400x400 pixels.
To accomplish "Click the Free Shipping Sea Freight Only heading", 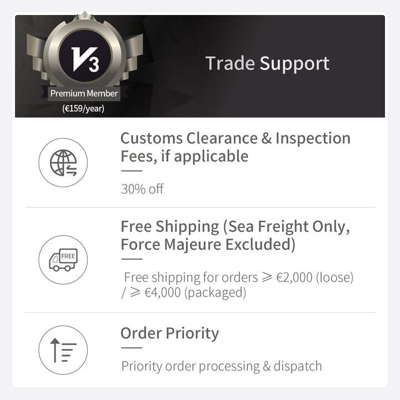I will point(235,235).
